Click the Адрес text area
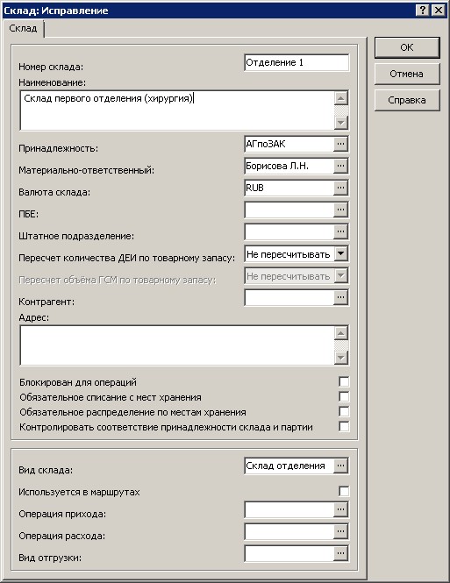450x583 pixels. click(x=177, y=345)
